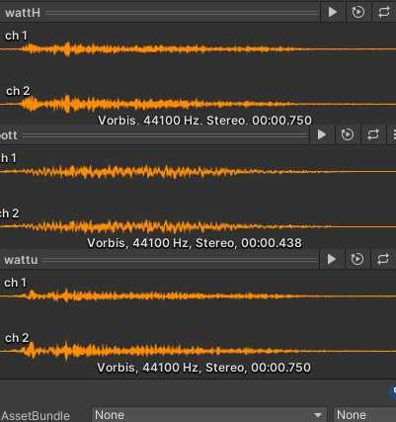Toggle auto-play on the wattu preview

click(x=357, y=259)
